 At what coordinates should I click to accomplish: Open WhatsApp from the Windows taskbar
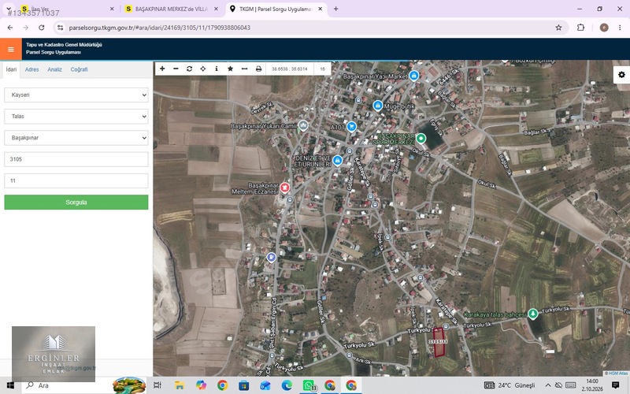(308, 385)
